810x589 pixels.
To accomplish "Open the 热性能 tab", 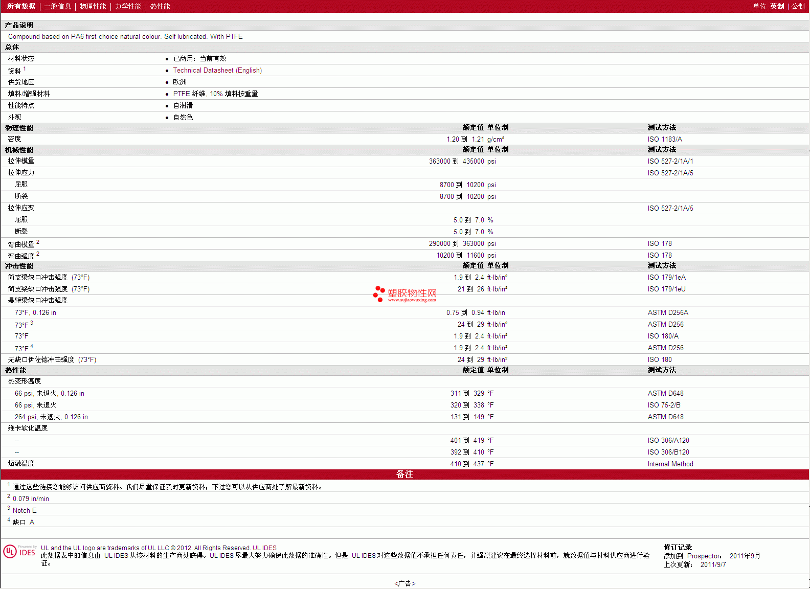I will click(160, 7).
